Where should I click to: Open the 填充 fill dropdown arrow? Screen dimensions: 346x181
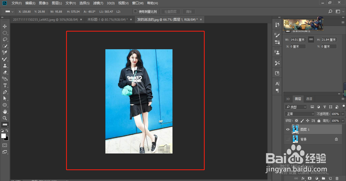pyautogui.click(x=343, y=121)
